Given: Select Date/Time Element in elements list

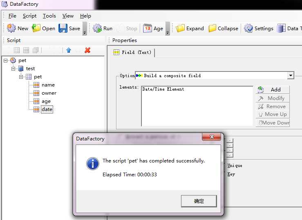Looking at the screenshot, I should [163, 89].
